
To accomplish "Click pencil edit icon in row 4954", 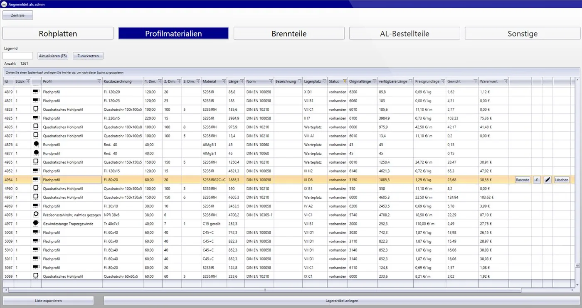I will [x=547, y=180].
